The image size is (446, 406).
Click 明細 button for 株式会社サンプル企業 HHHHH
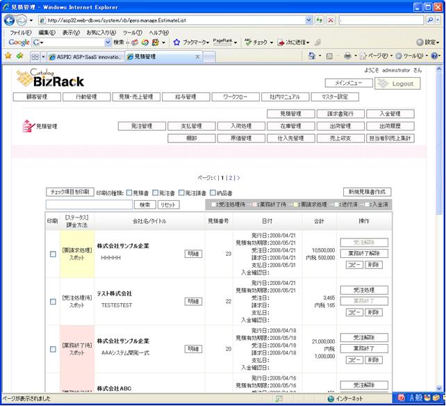pos(193,254)
